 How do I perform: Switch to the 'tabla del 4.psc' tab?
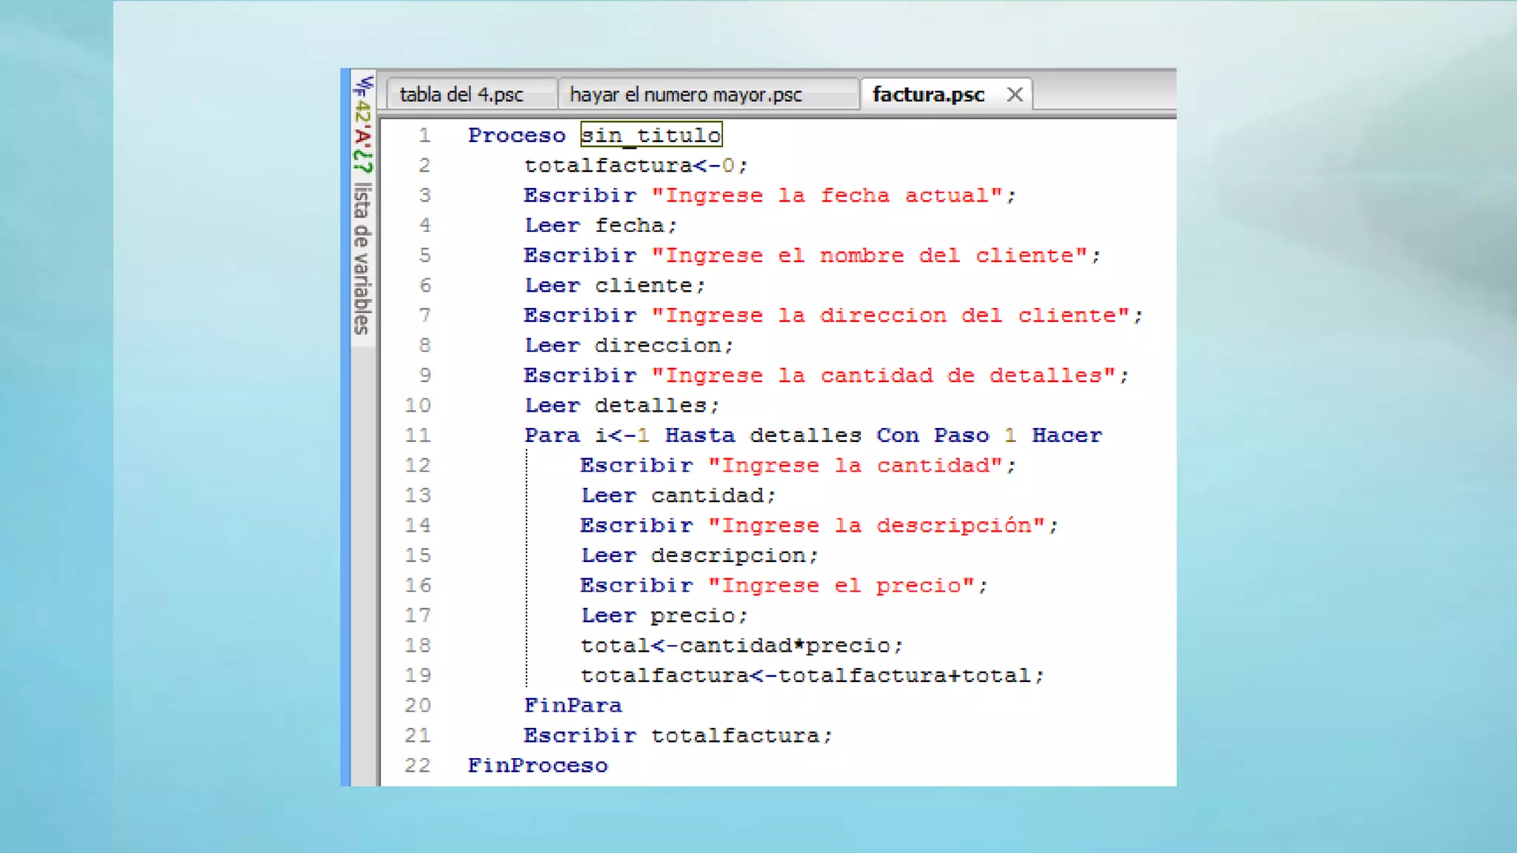coord(461,95)
